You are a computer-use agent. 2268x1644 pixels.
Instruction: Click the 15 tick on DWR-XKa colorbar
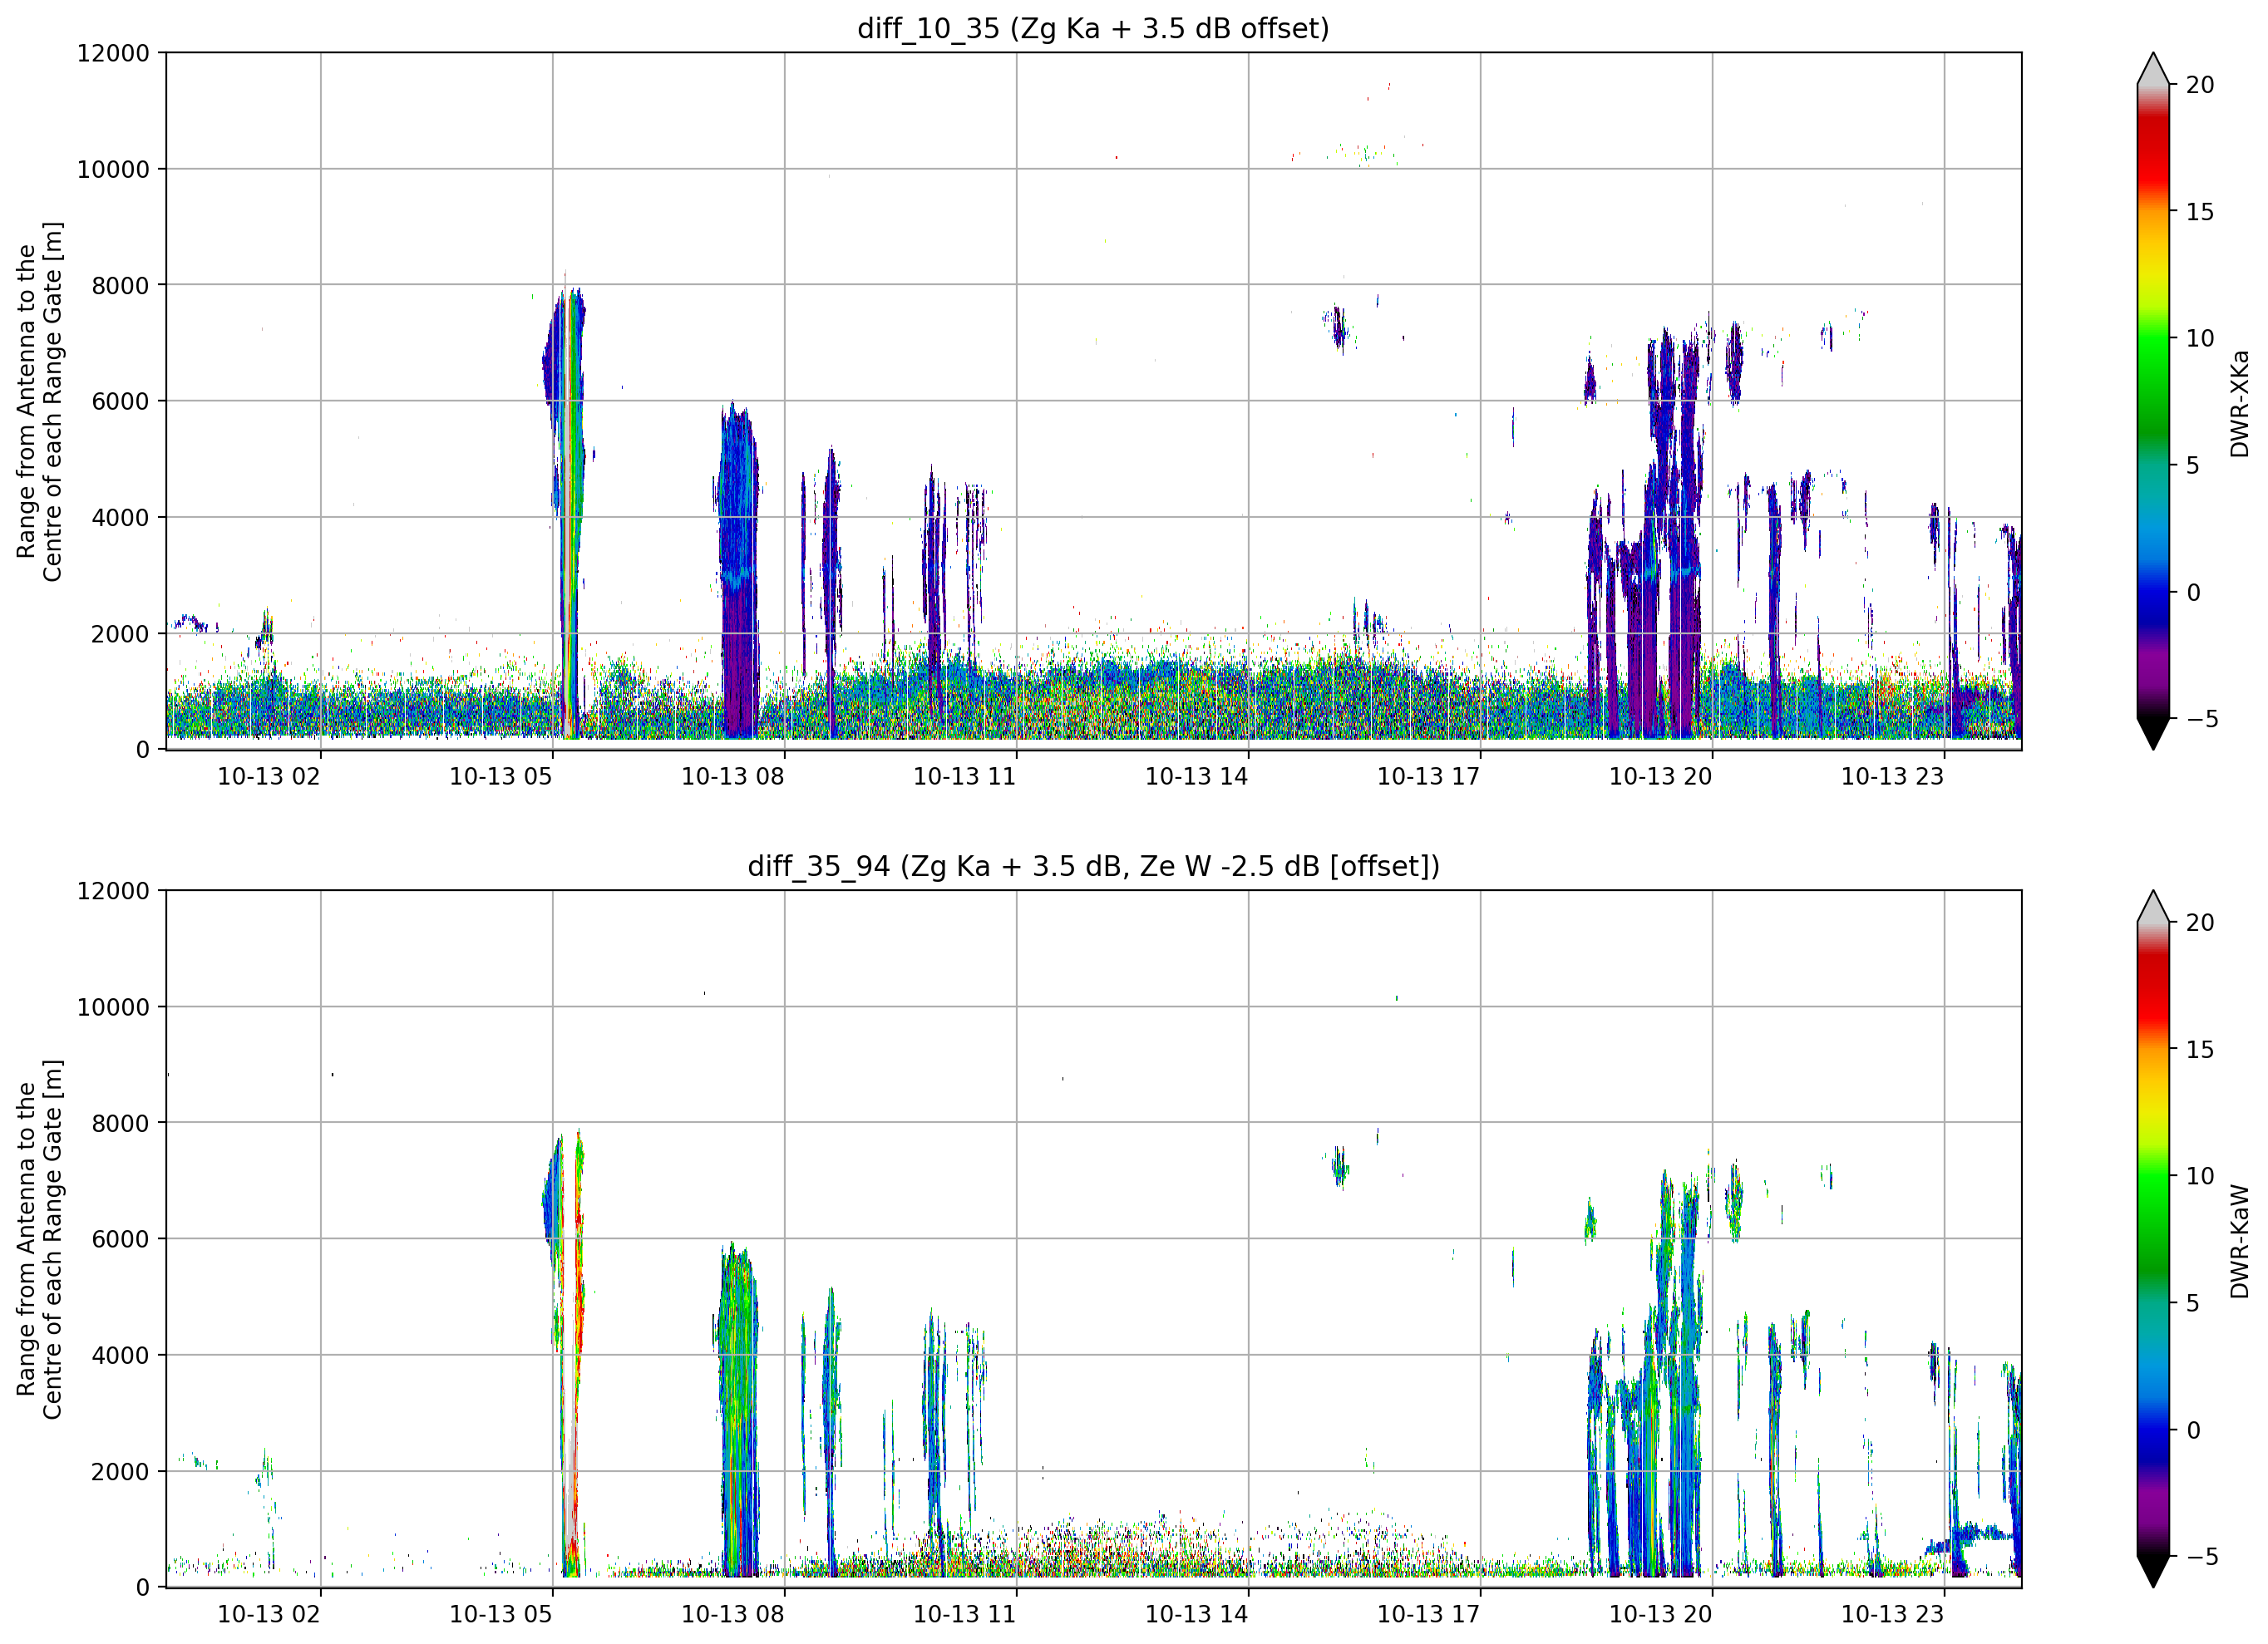coord(2200,212)
